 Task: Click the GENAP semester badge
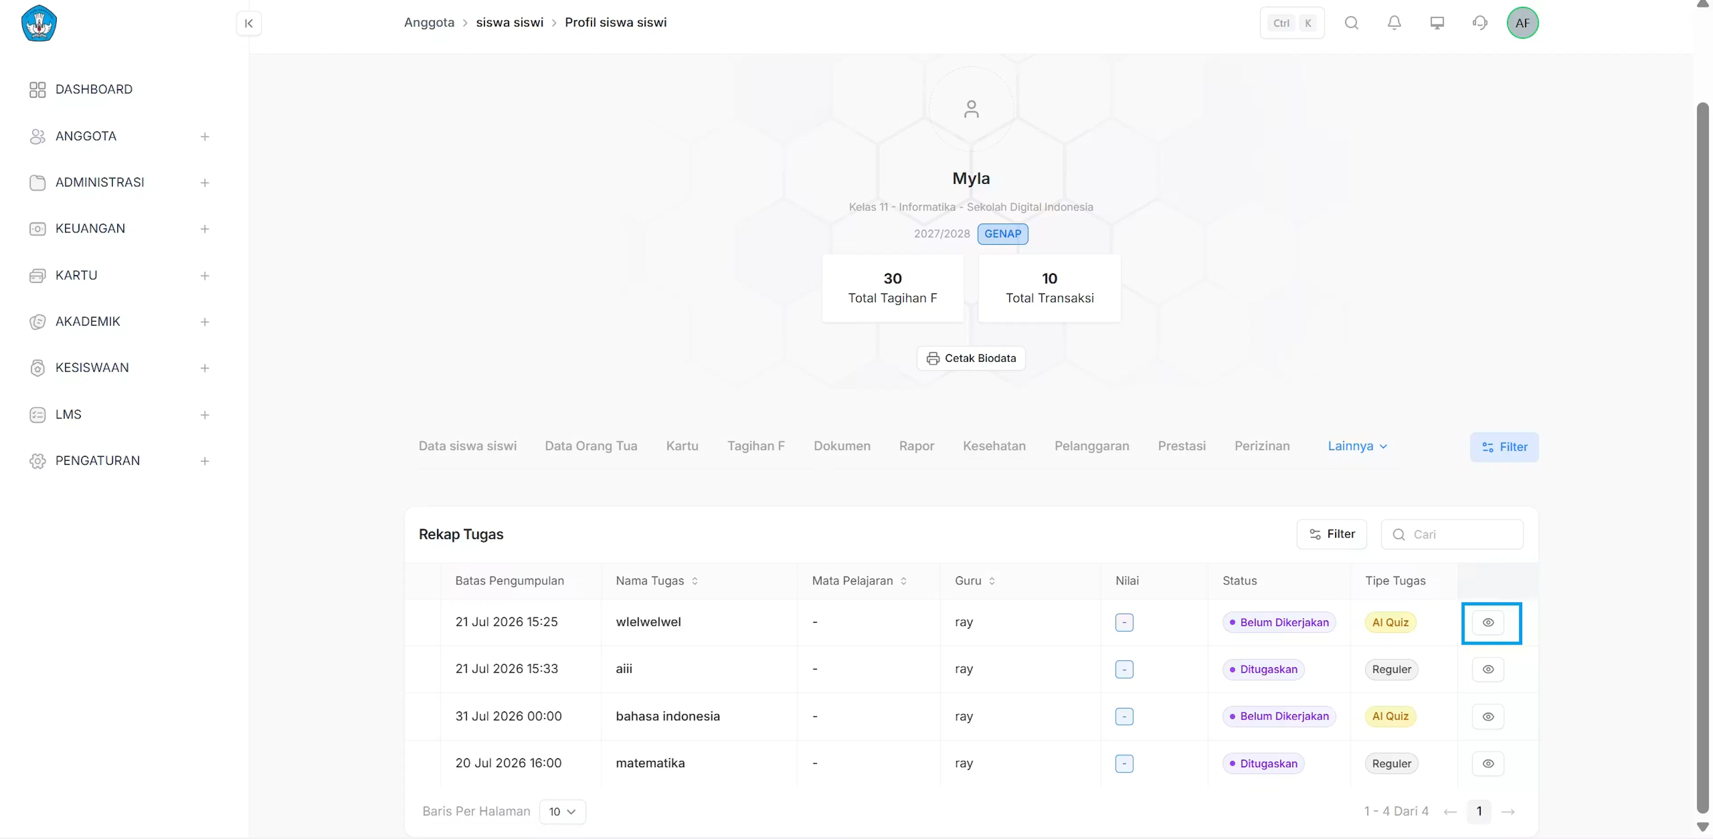coord(1002,234)
